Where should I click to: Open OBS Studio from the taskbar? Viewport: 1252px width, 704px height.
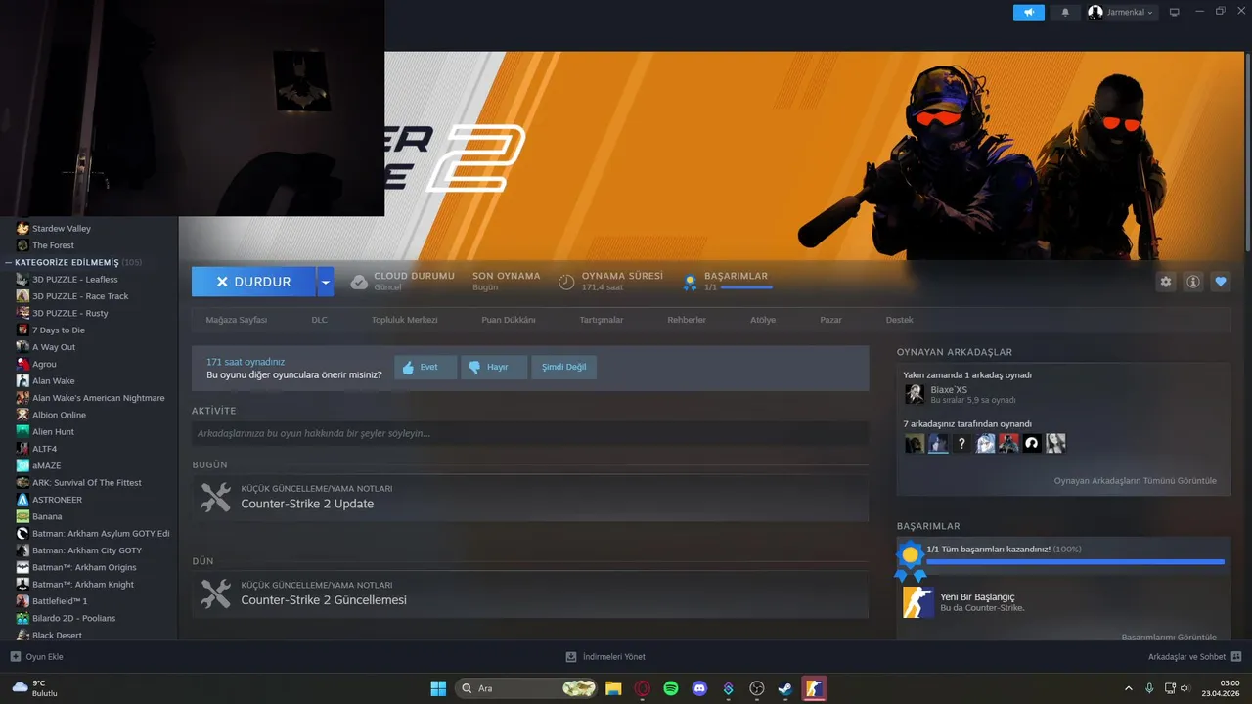[756, 688]
